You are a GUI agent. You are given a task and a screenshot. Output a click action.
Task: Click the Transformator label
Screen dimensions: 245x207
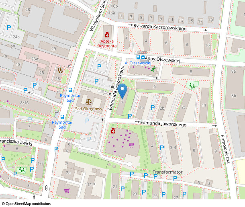click(168, 172)
